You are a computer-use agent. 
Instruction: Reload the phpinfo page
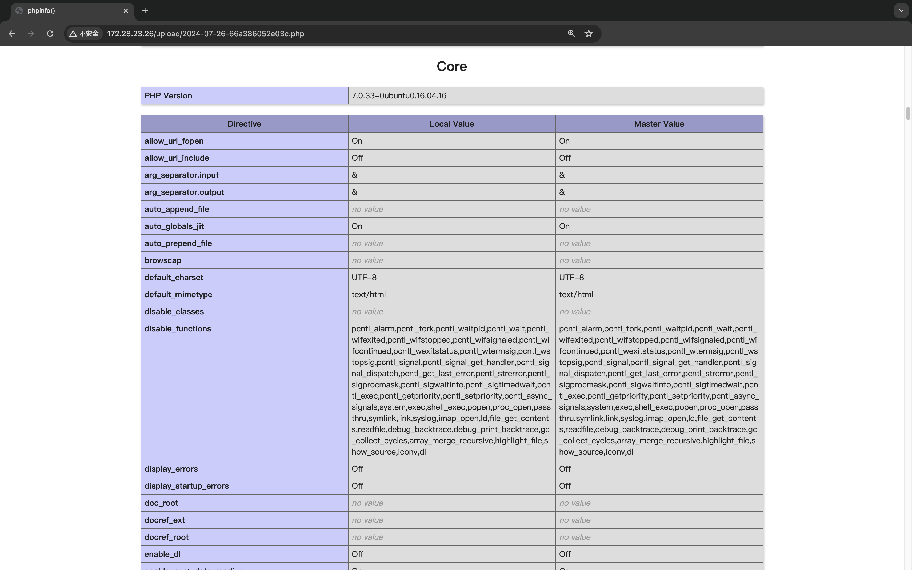tap(50, 34)
